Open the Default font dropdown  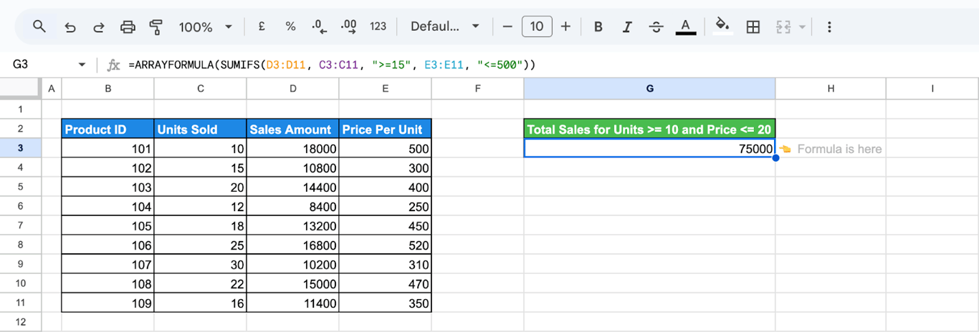click(x=444, y=26)
